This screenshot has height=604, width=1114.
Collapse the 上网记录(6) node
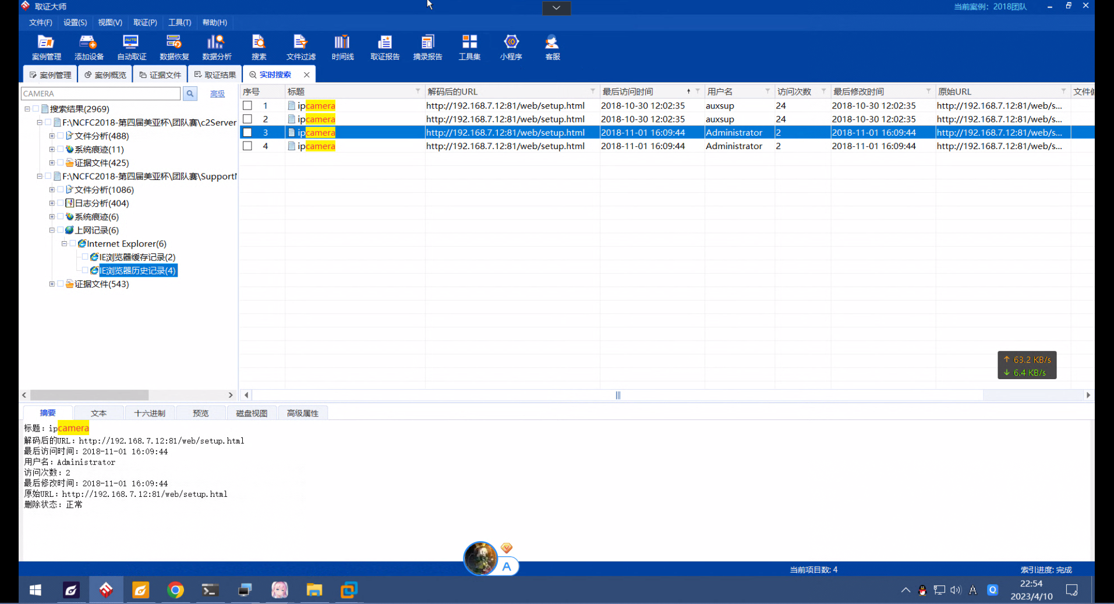tap(52, 230)
